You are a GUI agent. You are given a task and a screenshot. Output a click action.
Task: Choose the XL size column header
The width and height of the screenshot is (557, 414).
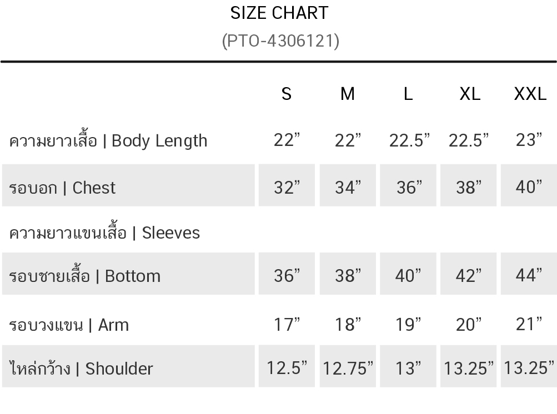click(470, 94)
